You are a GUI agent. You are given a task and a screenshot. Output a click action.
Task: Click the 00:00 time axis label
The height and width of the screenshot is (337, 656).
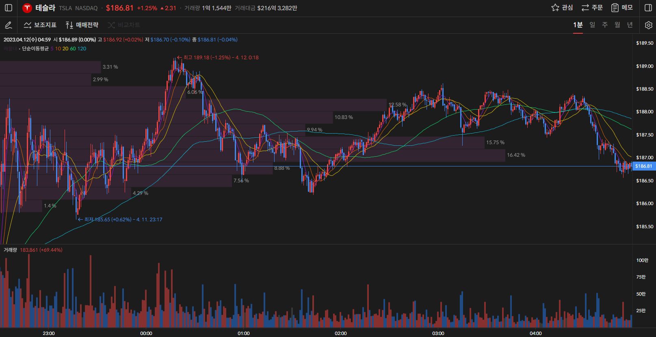click(x=146, y=333)
